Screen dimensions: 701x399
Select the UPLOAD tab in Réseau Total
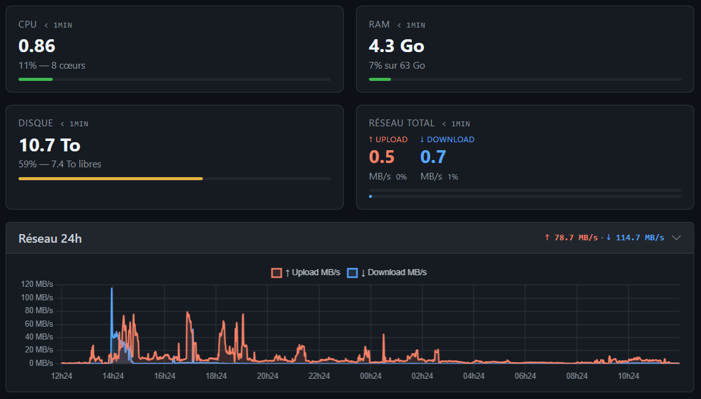coord(388,139)
